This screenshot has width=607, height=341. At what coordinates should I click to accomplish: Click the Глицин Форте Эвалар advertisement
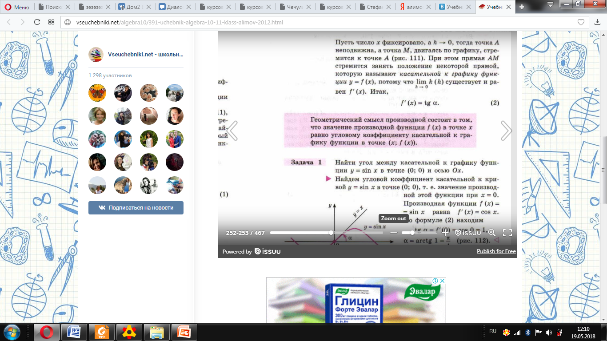pyautogui.click(x=356, y=301)
